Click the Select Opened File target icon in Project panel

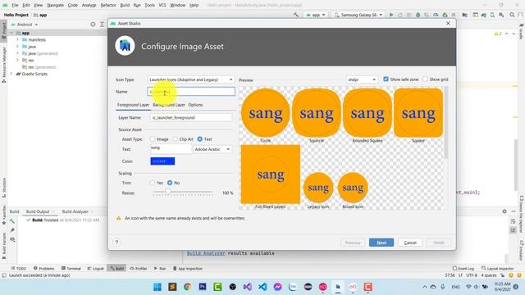pos(93,25)
